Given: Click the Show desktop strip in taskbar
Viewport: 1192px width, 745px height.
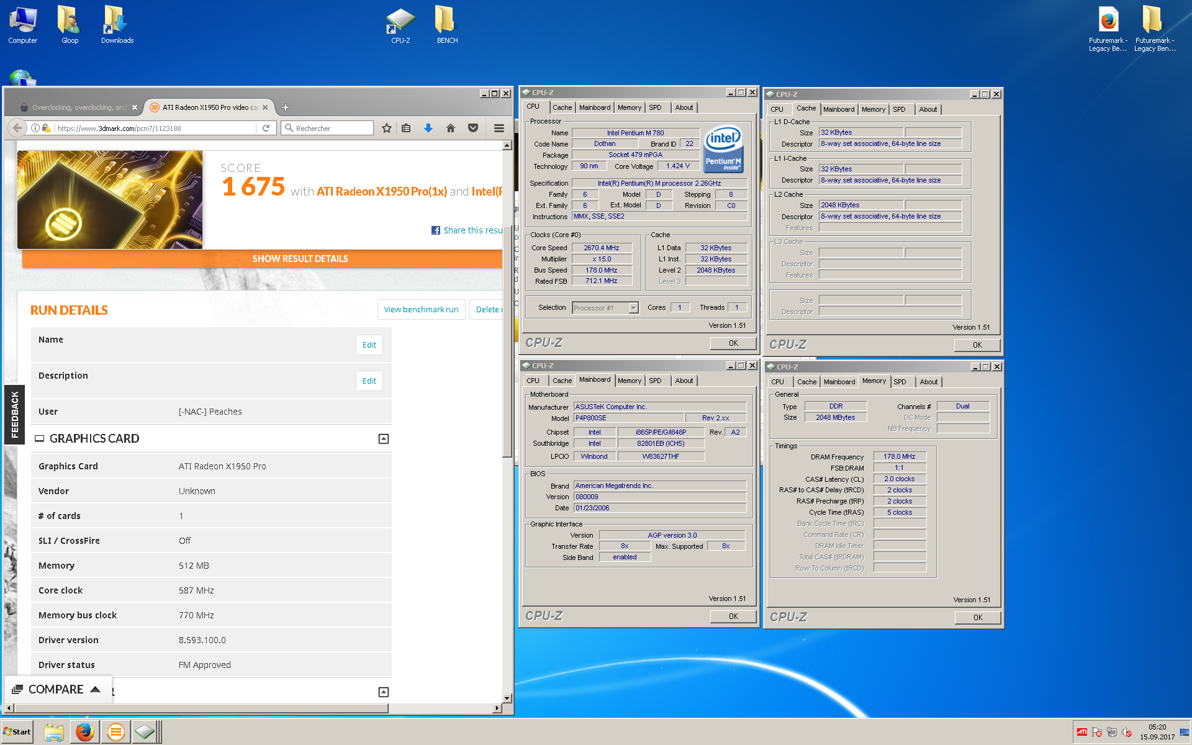Looking at the screenshot, I should 1184,732.
